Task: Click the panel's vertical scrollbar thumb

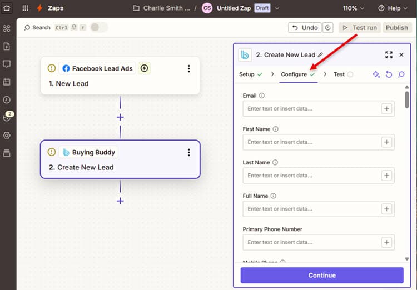Action: coord(406,99)
